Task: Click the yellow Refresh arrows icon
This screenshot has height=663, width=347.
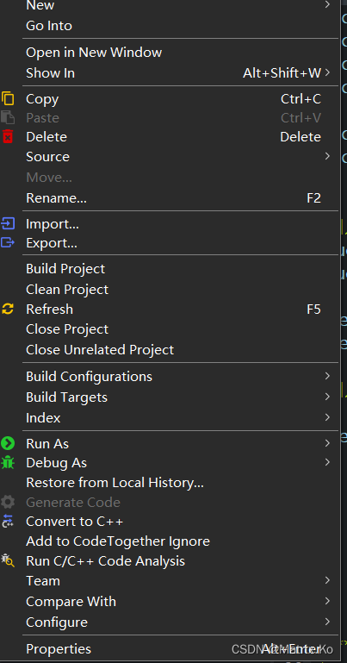Action: pos(8,310)
